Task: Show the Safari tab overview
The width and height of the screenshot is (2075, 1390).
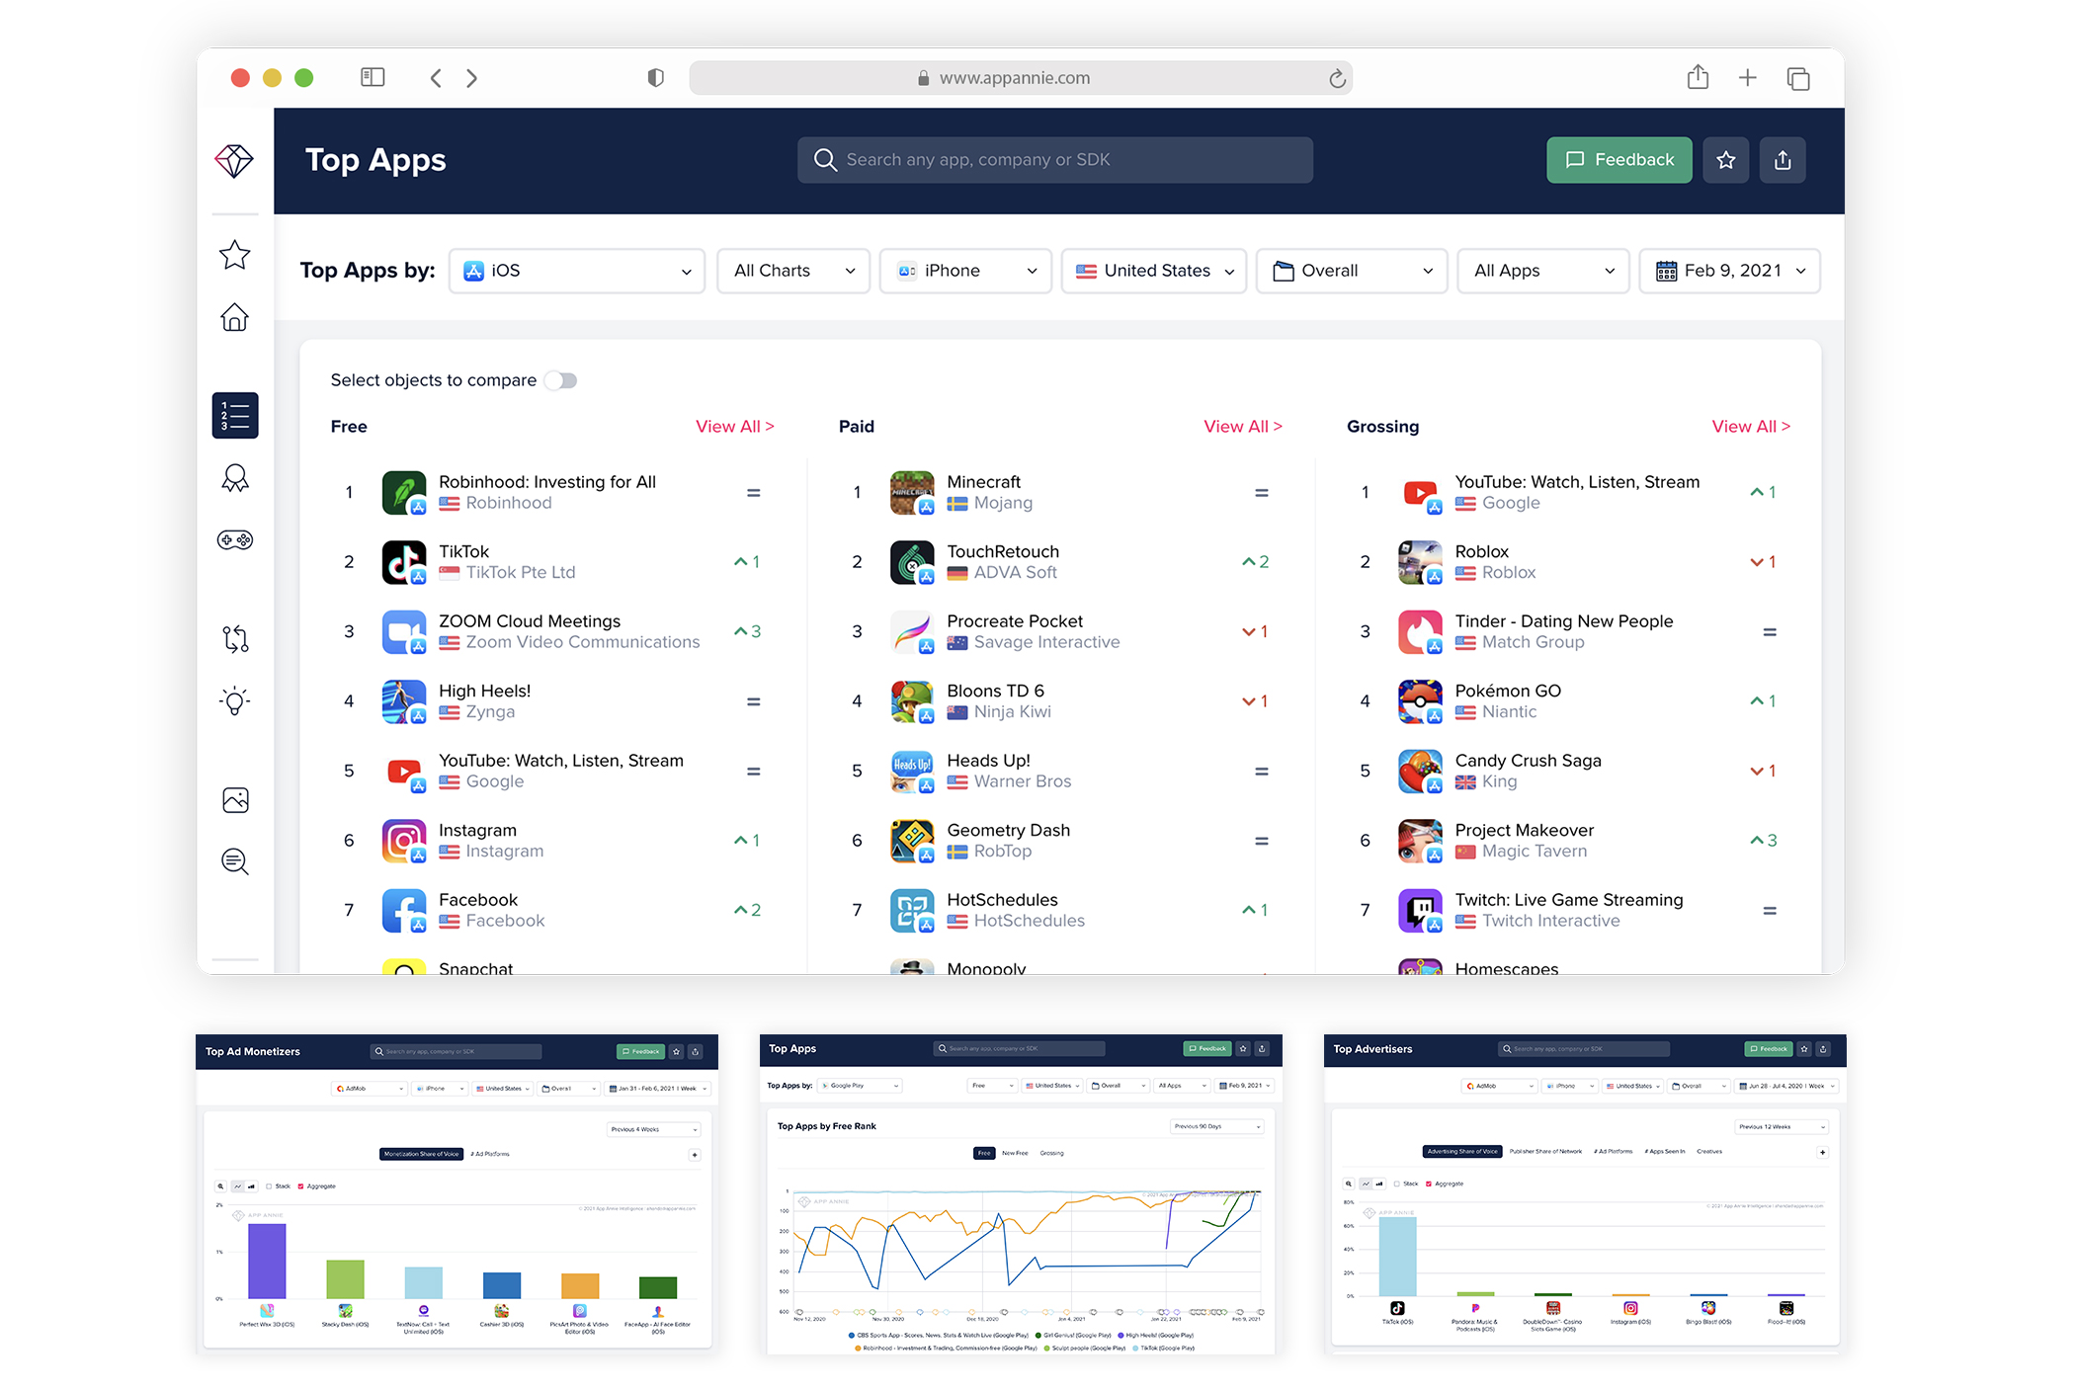Action: tap(1798, 78)
